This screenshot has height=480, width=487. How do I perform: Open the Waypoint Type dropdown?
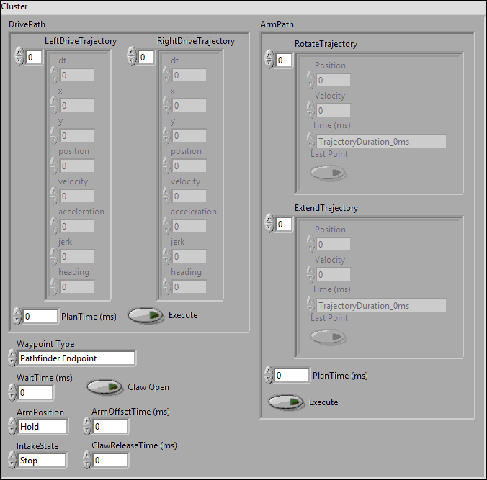pyautogui.click(x=76, y=358)
